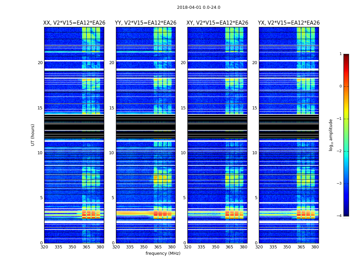This screenshot has height=270, width=354.
Task: Click the UT (hours) y-axis label
Action: click(x=33, y=135)
